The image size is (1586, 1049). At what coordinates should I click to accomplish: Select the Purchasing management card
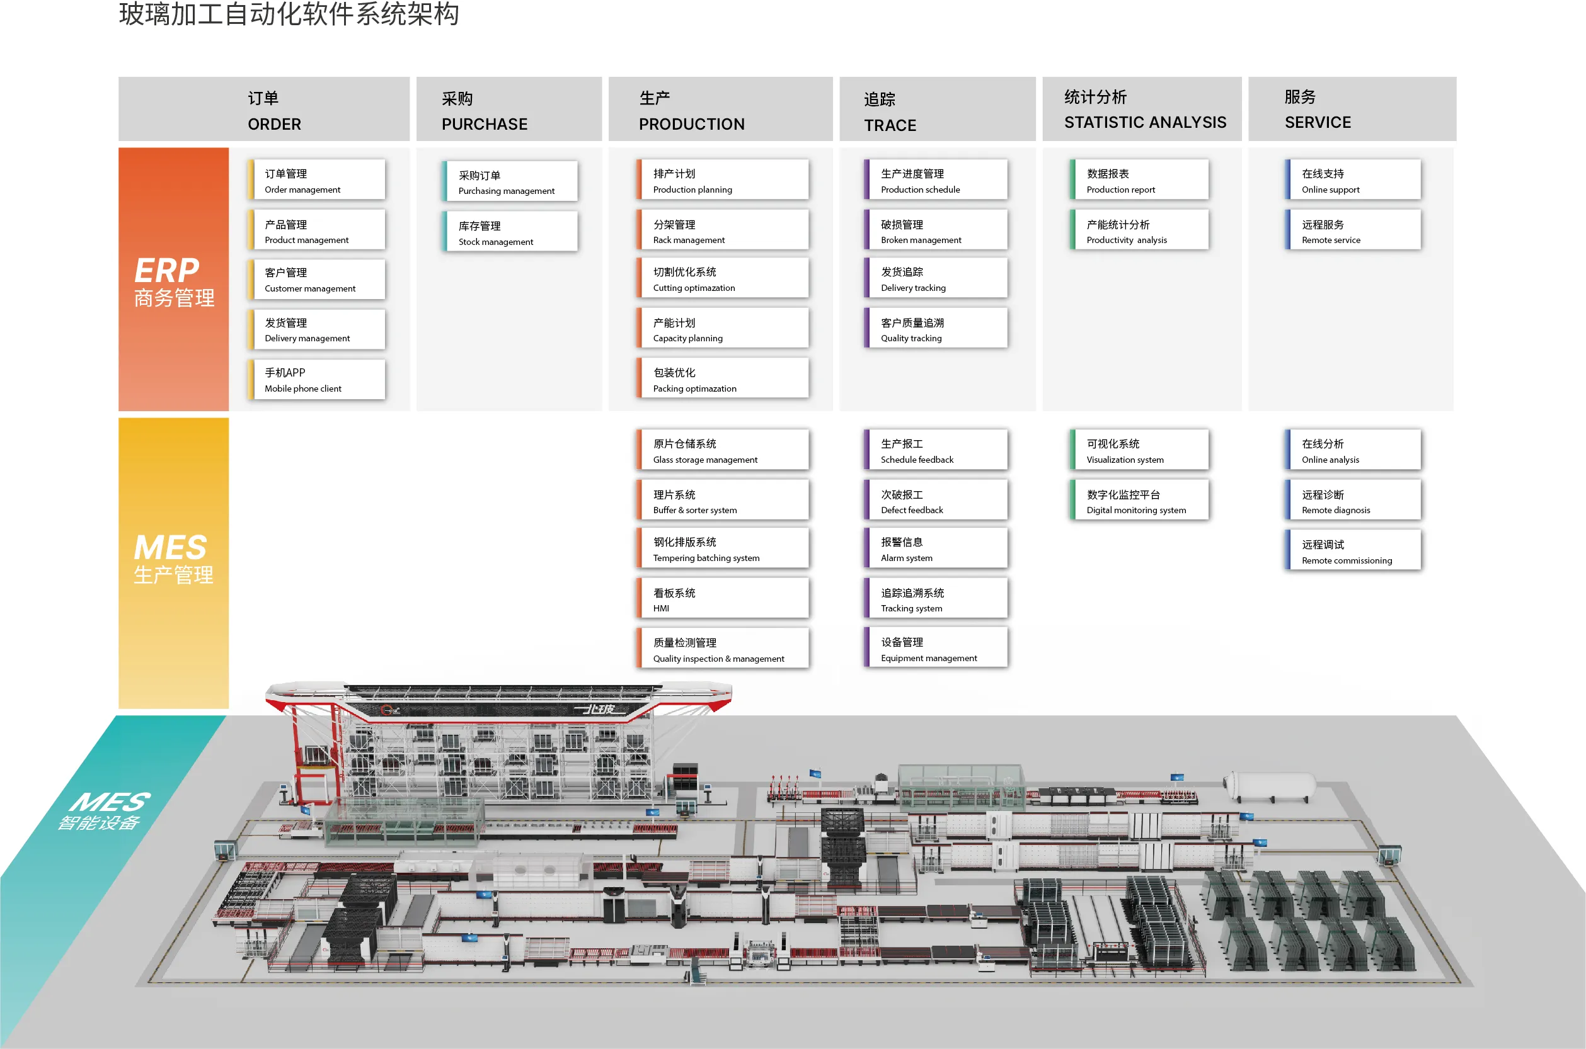click(510, 181)
